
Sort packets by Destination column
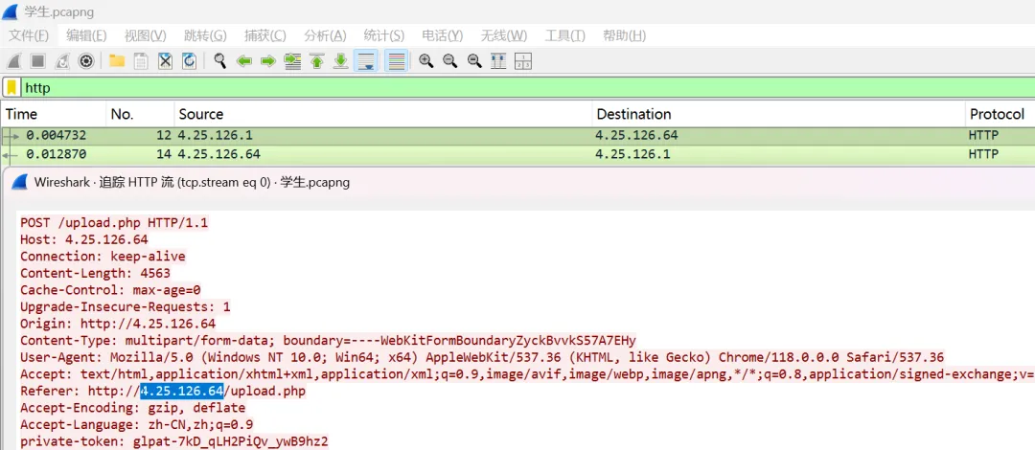[x=778, y=114]
